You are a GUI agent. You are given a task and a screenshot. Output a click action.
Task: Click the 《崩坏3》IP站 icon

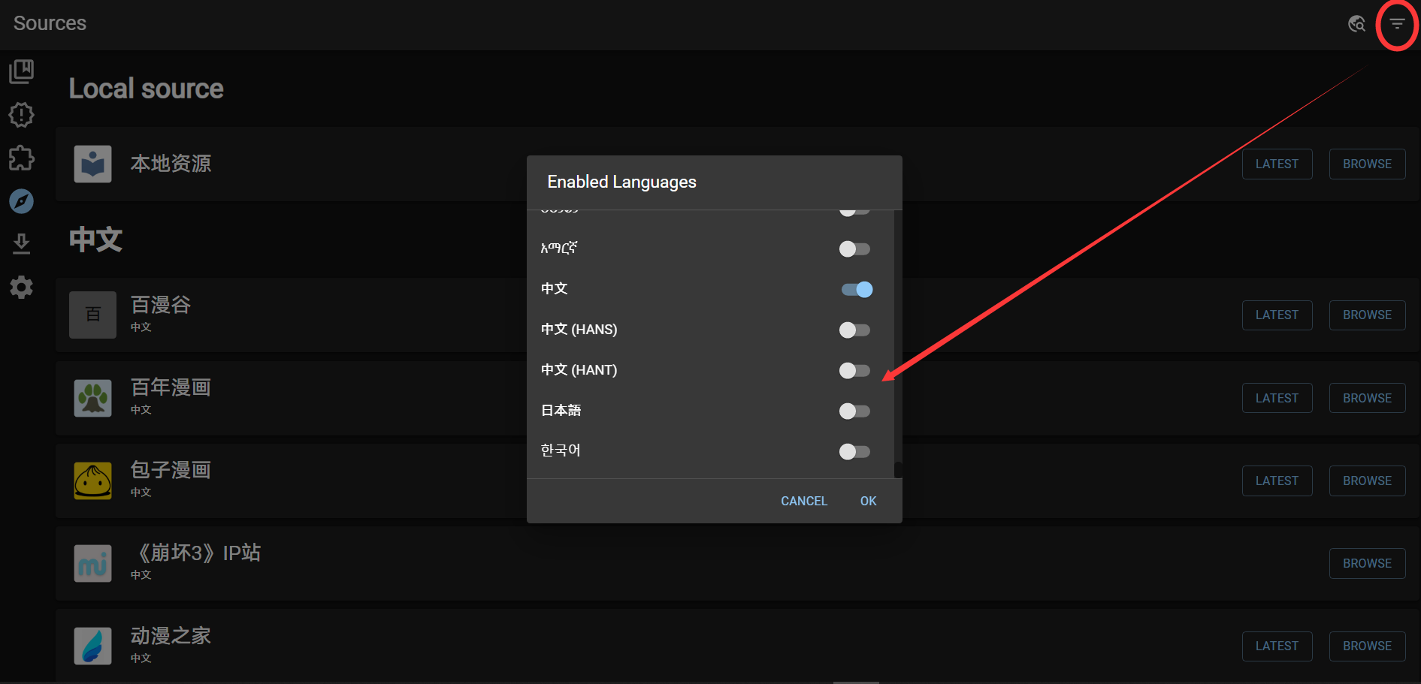[x=92, y=563]
